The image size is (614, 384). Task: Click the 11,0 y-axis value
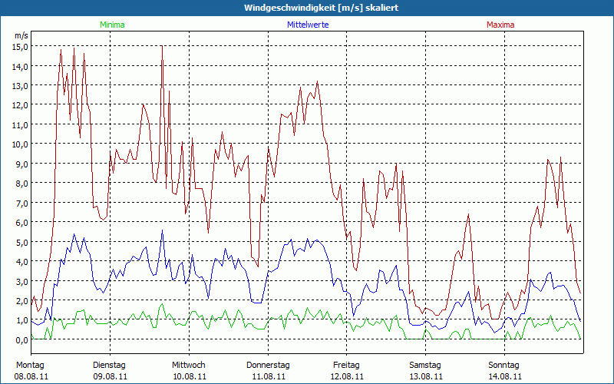click(21, 124)
